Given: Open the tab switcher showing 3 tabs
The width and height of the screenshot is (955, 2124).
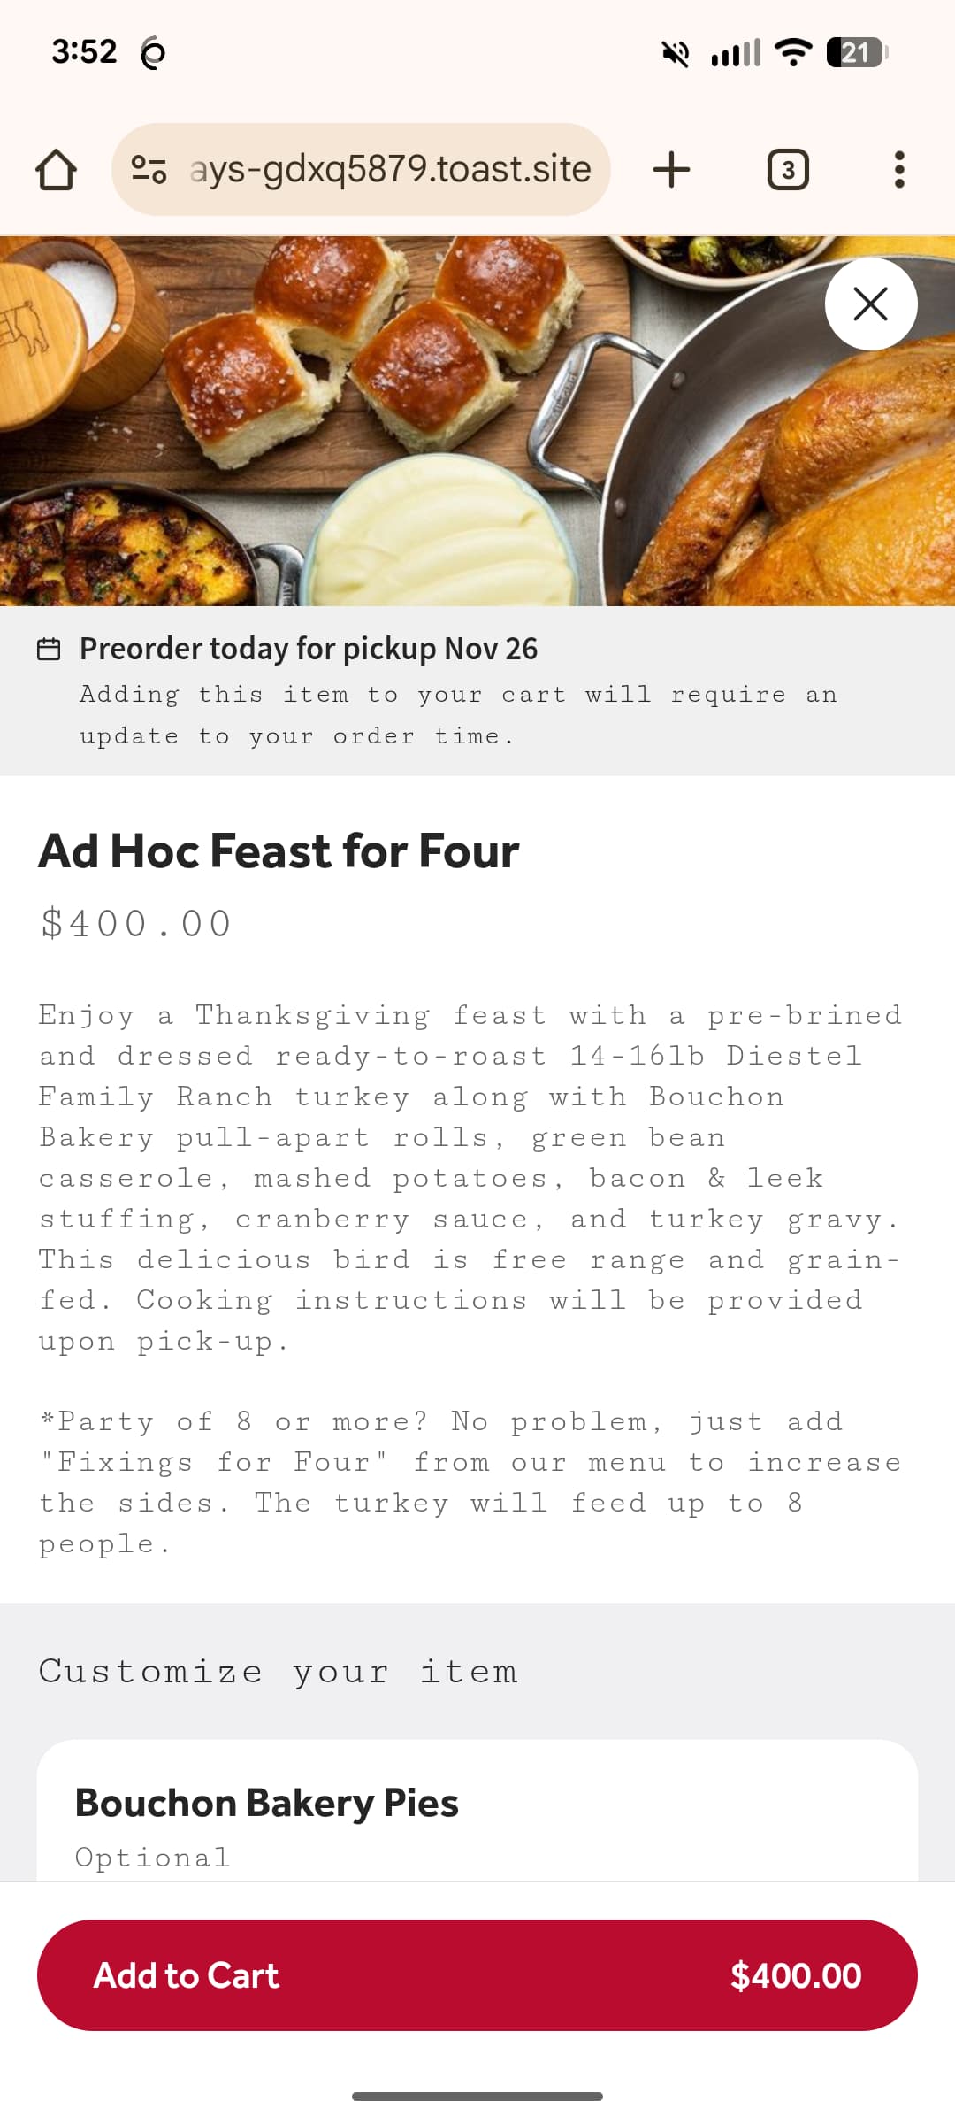Looking at the screenshot, I should tap(787, 169).
